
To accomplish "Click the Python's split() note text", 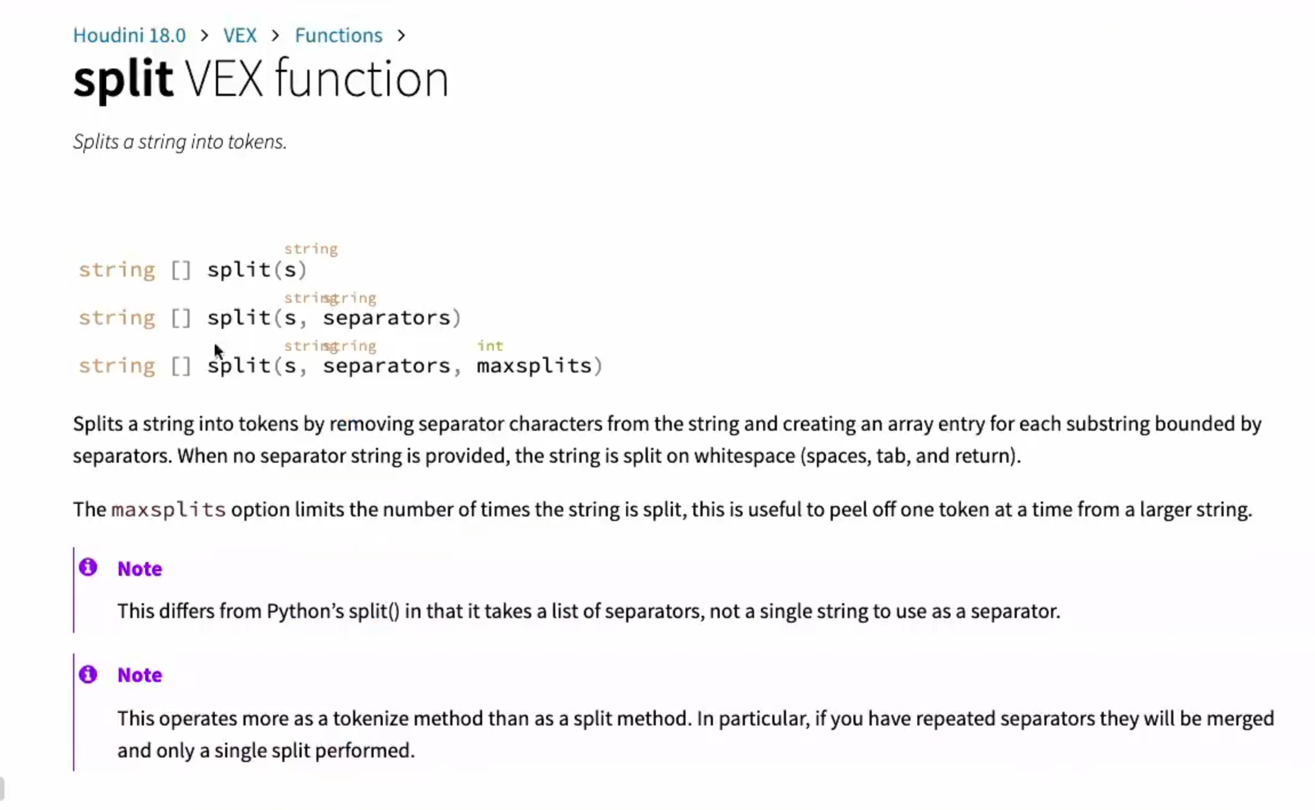I will pyautogui.click(x=589, y=611).
